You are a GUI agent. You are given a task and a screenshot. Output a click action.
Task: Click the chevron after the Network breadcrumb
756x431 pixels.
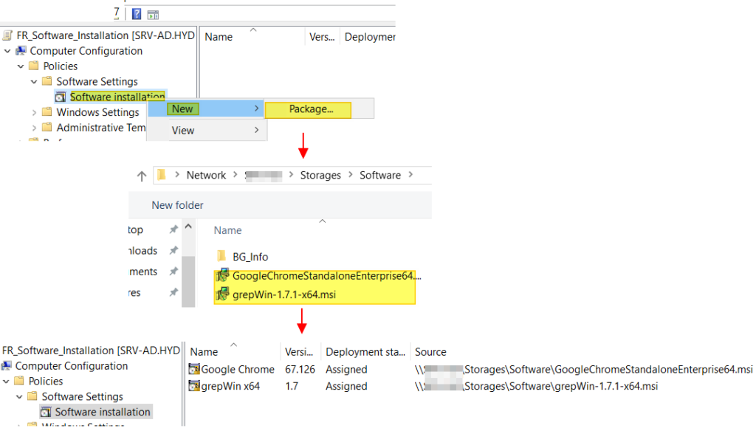[x=236, y=174]
